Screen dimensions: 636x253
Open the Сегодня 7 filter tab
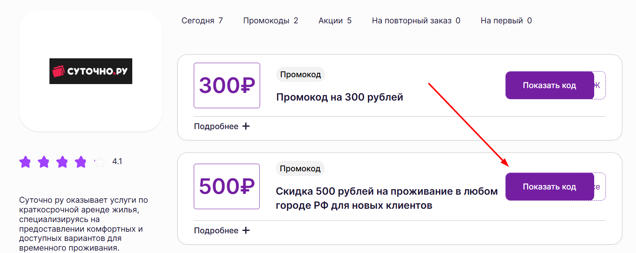coord(203,21)
